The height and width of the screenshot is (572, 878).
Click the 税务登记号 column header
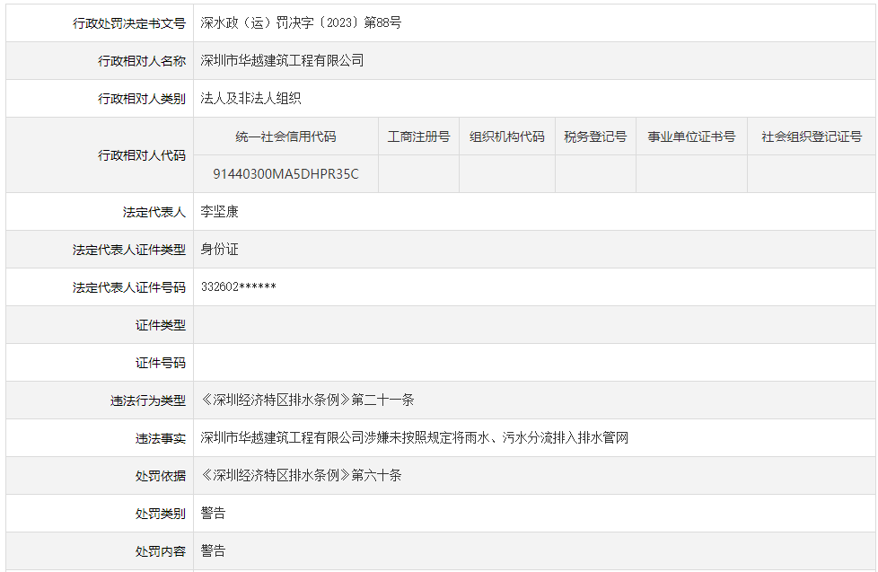595,136
